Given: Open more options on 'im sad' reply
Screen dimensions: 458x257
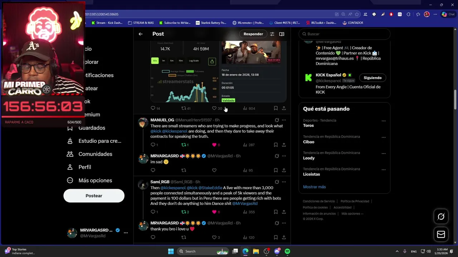Looking at the screenshot, I should (284, 156).
